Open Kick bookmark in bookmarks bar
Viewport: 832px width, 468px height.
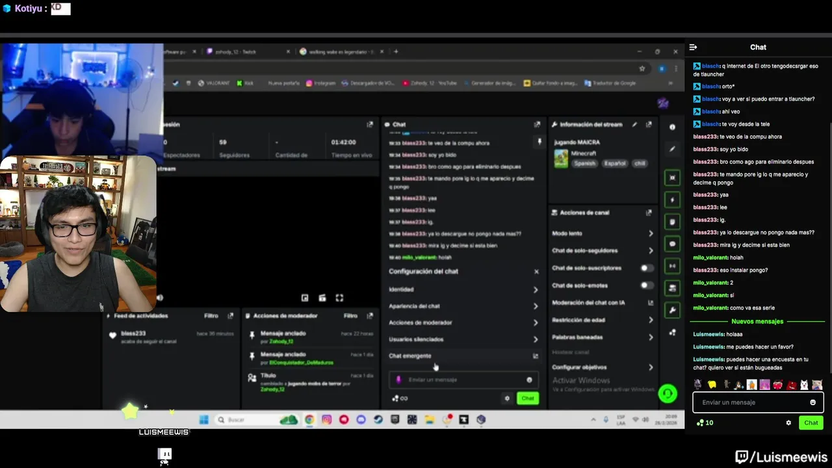click(244, 83)
